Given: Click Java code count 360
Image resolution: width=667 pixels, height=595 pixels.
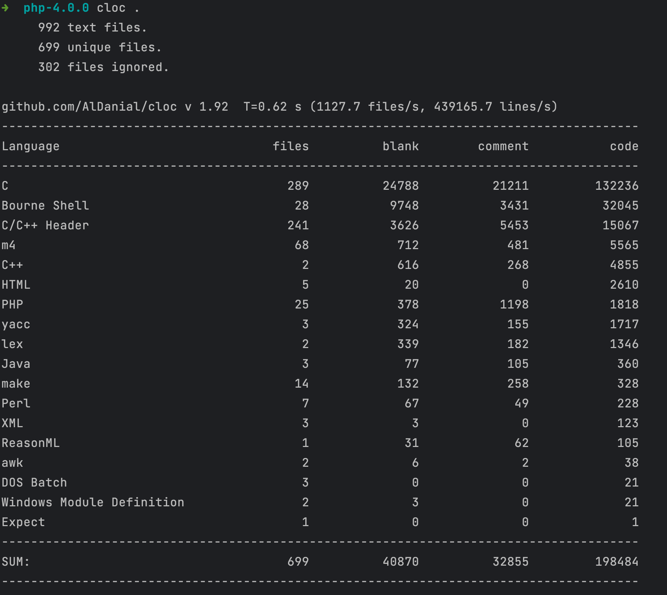Looking at the screenshot, I should tap(628, 364).
